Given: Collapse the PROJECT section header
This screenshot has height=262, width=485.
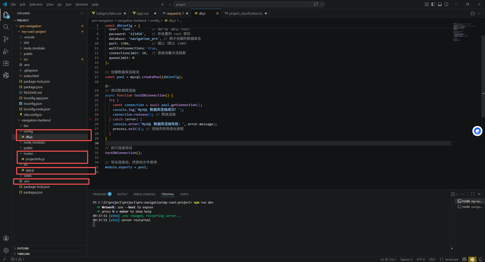Looking at the screenshot, I should pyautogui.click(x=23, y=20).
